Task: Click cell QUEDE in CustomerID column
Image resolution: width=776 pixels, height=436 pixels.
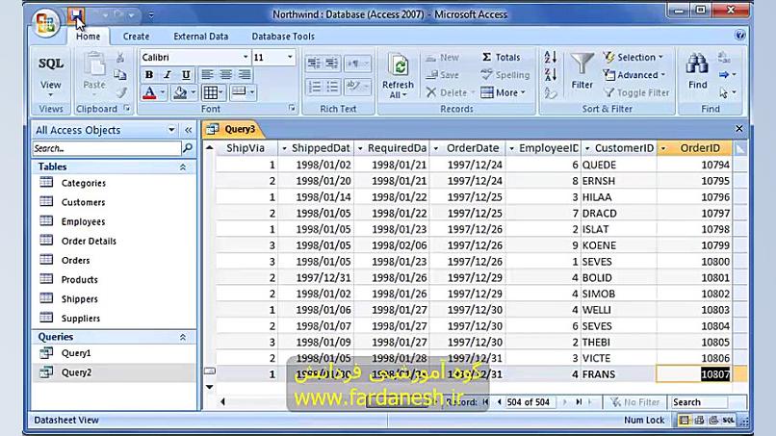Action: point(619,165)
